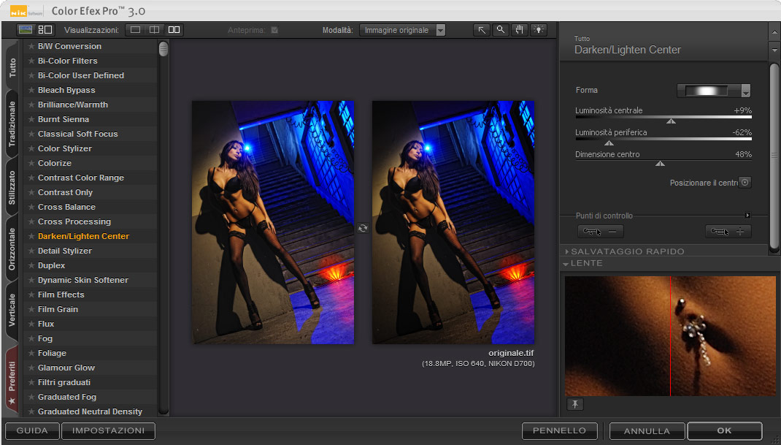Remove a control point with the minus button
Screen dimensions: 781x445
tap(600, 232)
